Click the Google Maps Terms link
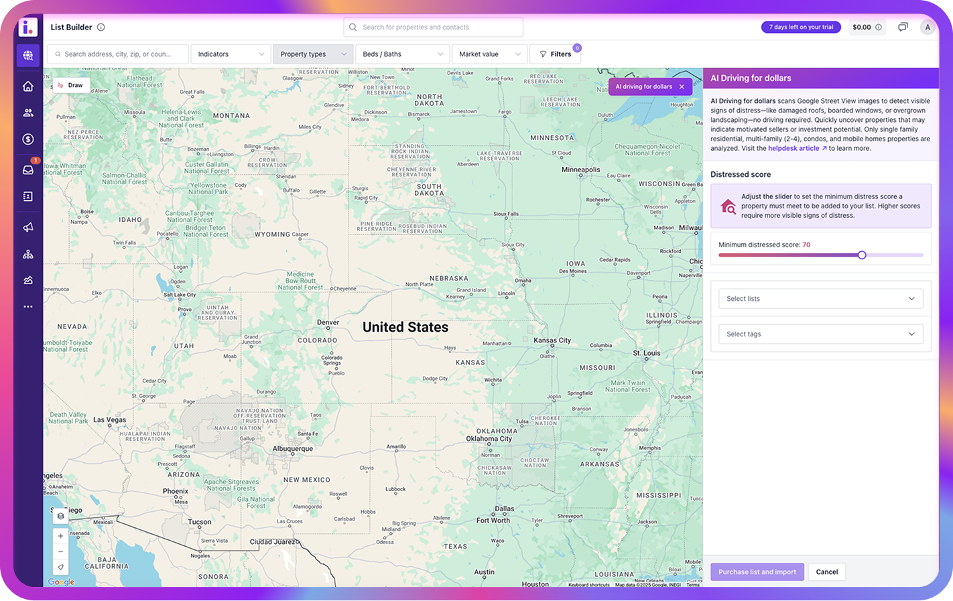The height and width of the screenshot is (601, 953). tap(692, 585)
